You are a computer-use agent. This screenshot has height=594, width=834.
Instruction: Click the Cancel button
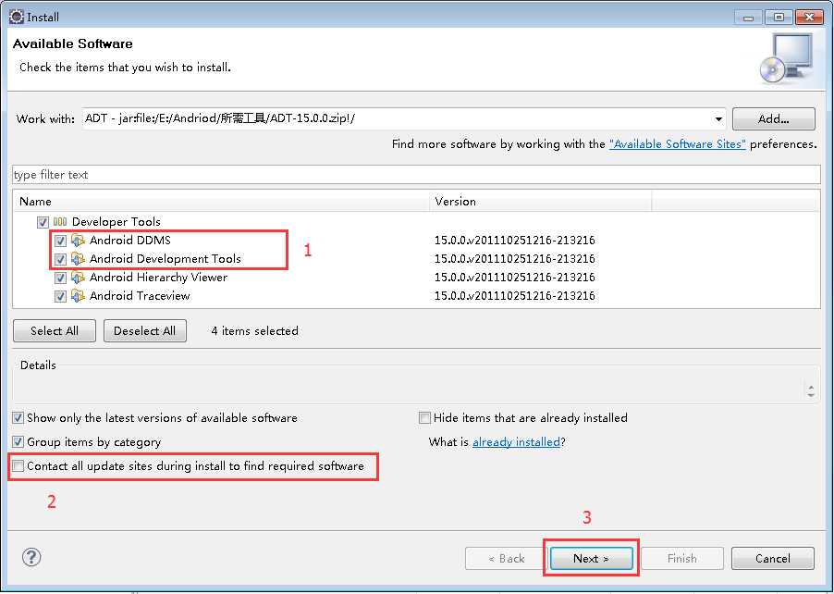coord(773,558)
